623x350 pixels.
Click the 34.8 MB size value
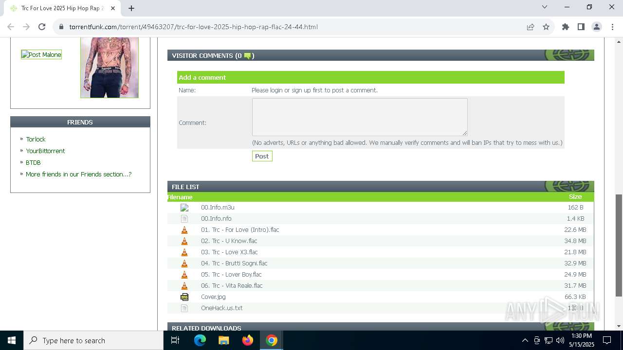click(x=575, y=241)
